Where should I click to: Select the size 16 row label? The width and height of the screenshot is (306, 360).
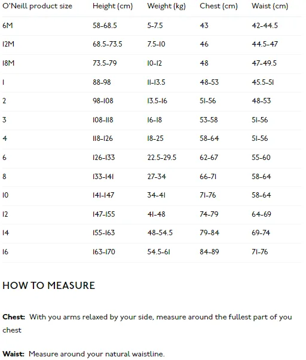5,251
